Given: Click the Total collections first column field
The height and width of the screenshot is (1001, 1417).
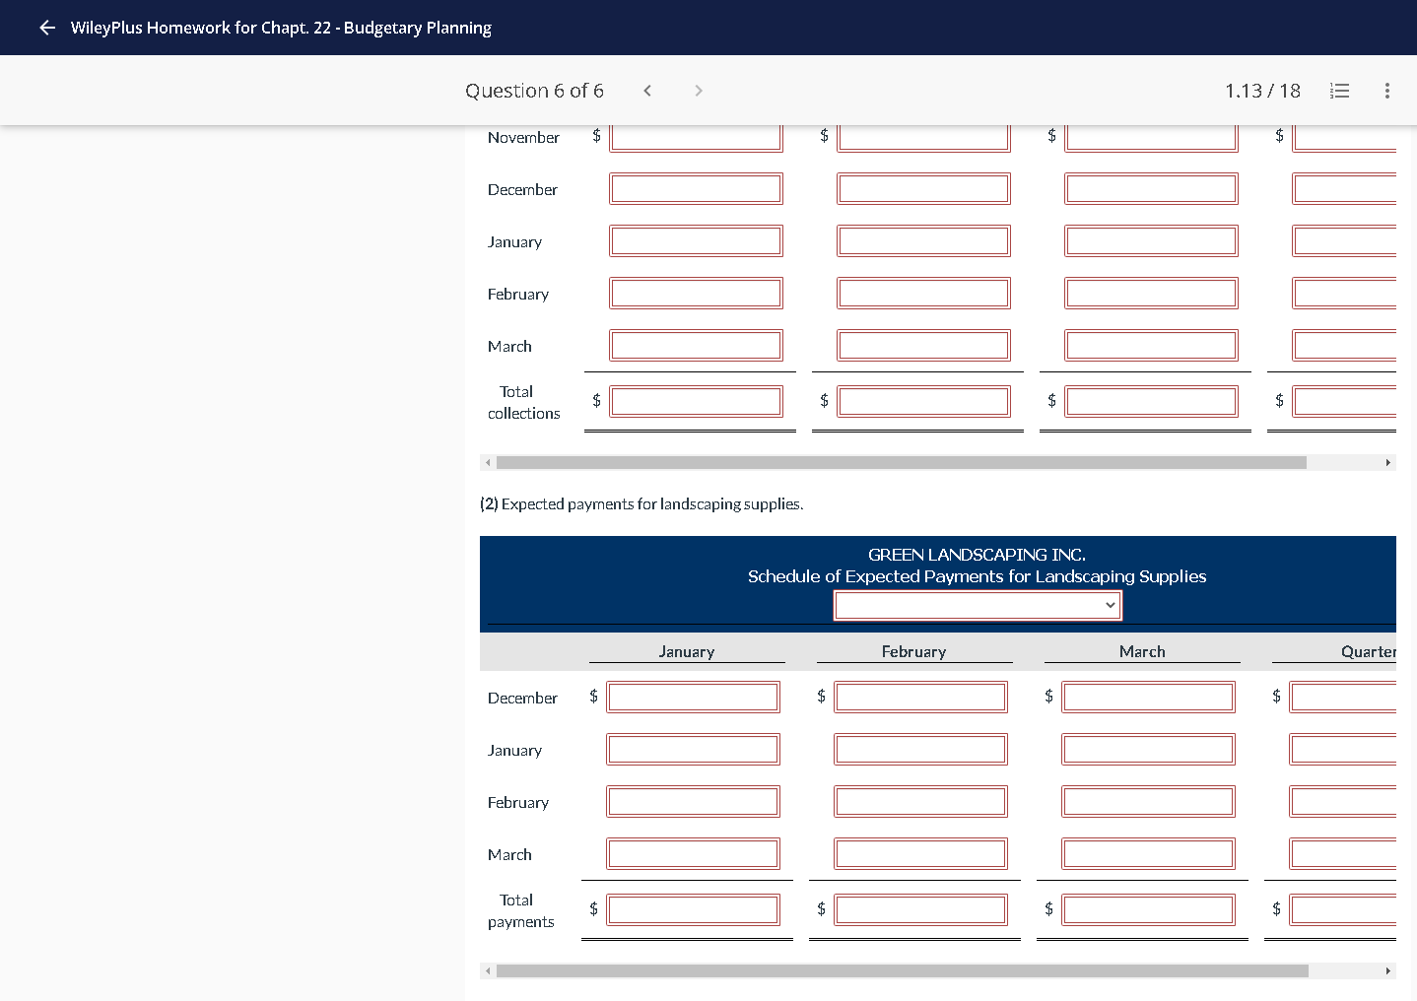Looking at the screenshot, I should tap(696, 401).
